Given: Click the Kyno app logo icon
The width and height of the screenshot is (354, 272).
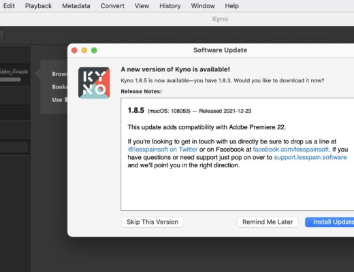Looking at the screenshot, I should [94, 83].
